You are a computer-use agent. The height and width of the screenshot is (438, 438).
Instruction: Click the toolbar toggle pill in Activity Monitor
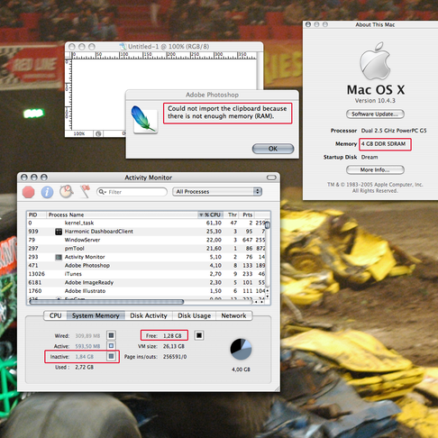271,178
